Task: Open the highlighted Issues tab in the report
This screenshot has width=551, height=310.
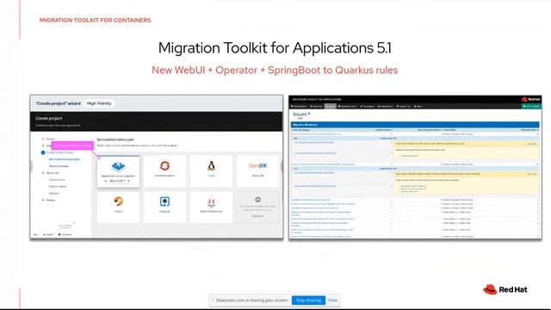Action: click(330, 106)
